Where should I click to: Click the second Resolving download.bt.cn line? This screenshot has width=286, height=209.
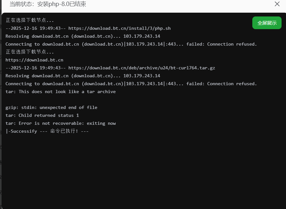[83, 76]
